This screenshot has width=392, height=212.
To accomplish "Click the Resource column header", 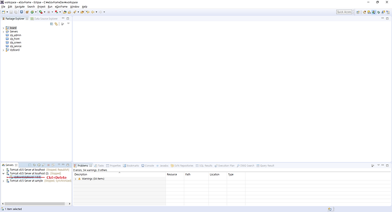I will pos(171,174).
